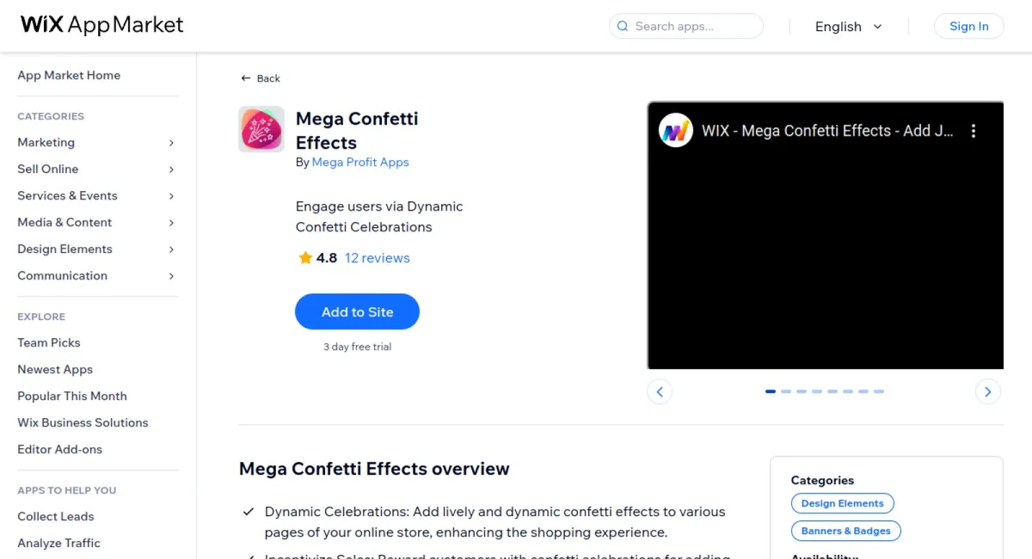This screenshot has width=1032, height=559.
Task: Open Editor Add-ons
Action: pos(59,450)
